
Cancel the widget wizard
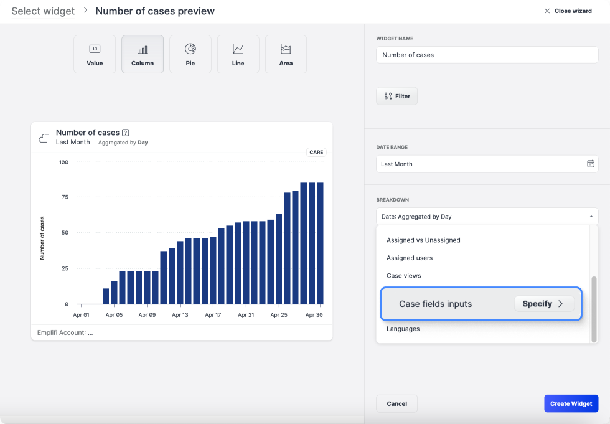click(x=396, y=403)
